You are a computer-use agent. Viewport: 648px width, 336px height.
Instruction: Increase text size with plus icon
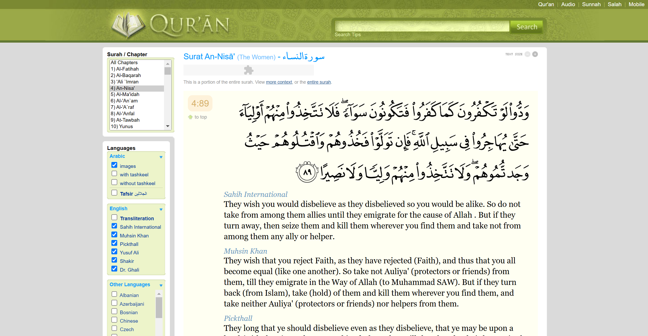pyautogui.click(x=535, y=54)
